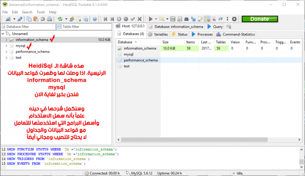Image resolution: width=305 pixels, height=176 pixels.
Task: Open the Variables tab
Action: [158, 34]
